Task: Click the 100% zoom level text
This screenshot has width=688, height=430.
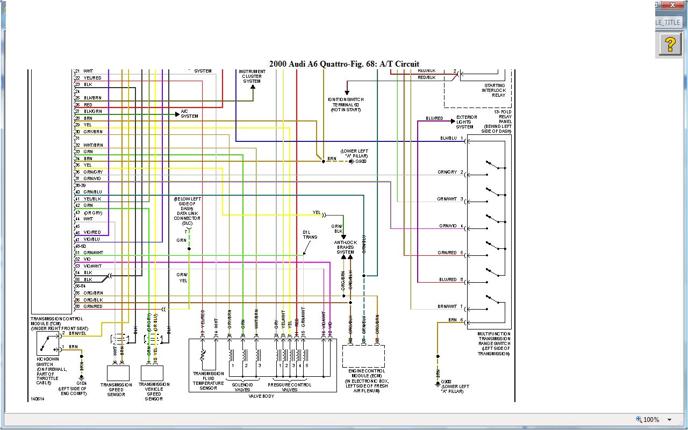Action: [651, 420]
